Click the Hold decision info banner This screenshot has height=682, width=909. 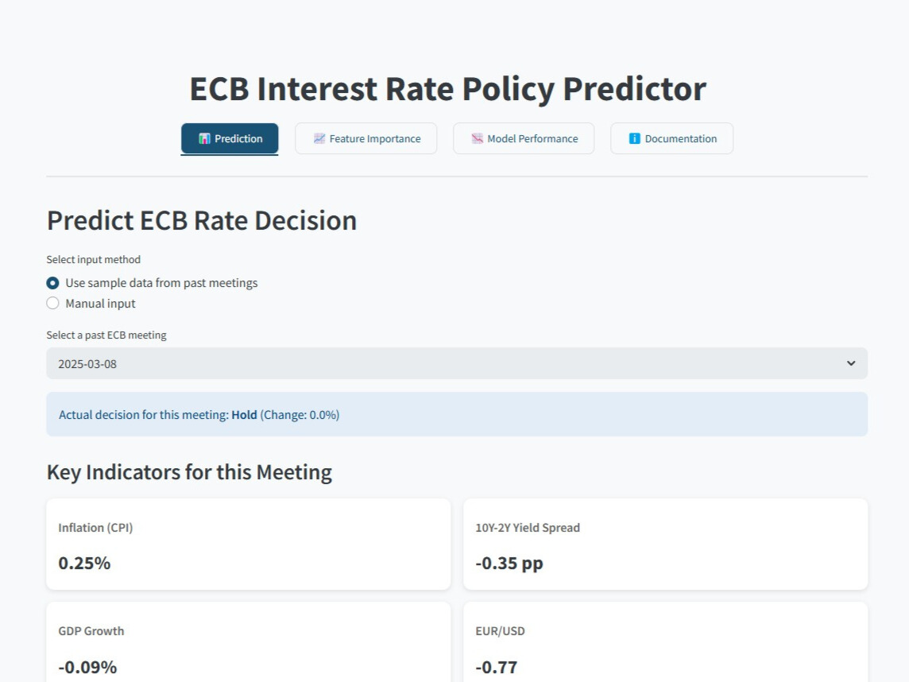[457, 414]
